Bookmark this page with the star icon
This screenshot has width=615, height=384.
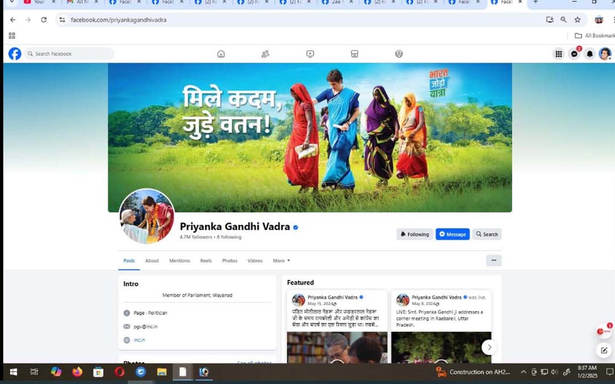coord(577,20)
